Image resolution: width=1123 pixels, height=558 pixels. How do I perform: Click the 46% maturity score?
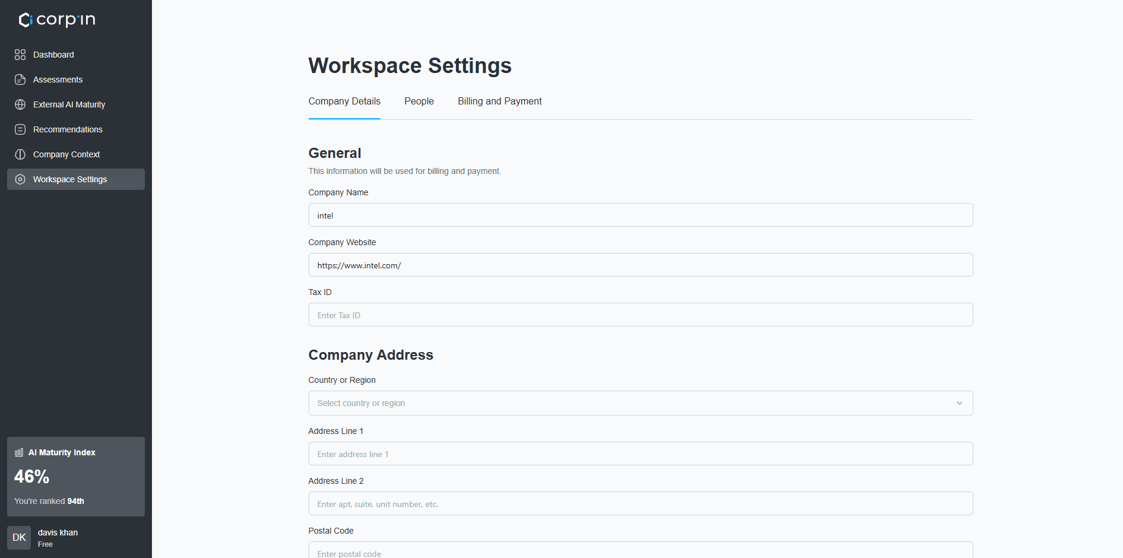tap(32, 477)
